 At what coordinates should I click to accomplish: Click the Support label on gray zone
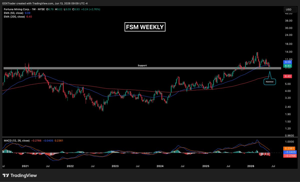pyautogui.click(x=142, y=65)
